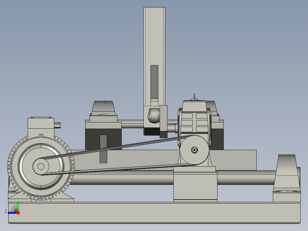Select the long base plate at bottom
Image resolution: width=308 pixels, height=231 pixels.
154,213
